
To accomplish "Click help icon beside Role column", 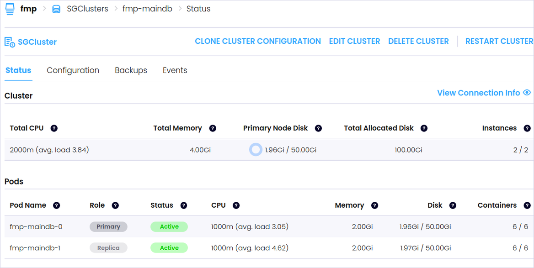I will pos(115,205).
